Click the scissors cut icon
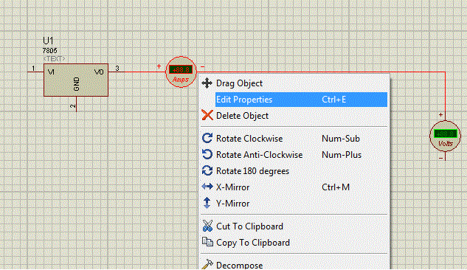Image resolution: width=467 pixels, height=270 pixels. [x=207, y=226]
